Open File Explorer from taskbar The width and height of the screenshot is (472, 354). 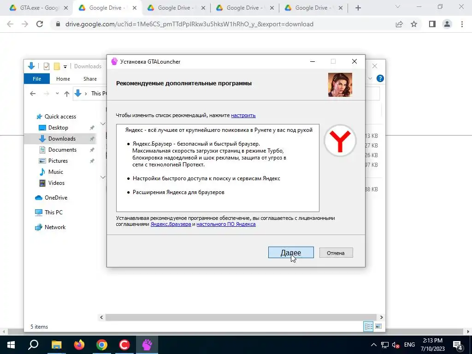[x=56, y=345]
